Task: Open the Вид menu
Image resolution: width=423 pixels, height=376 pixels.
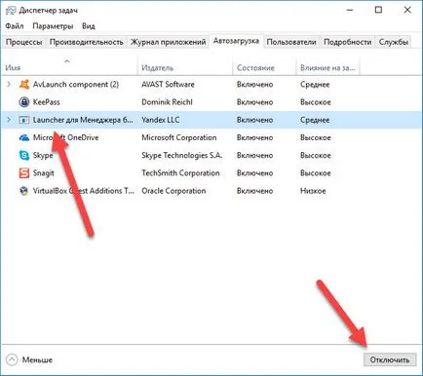Action: point(89,26)
